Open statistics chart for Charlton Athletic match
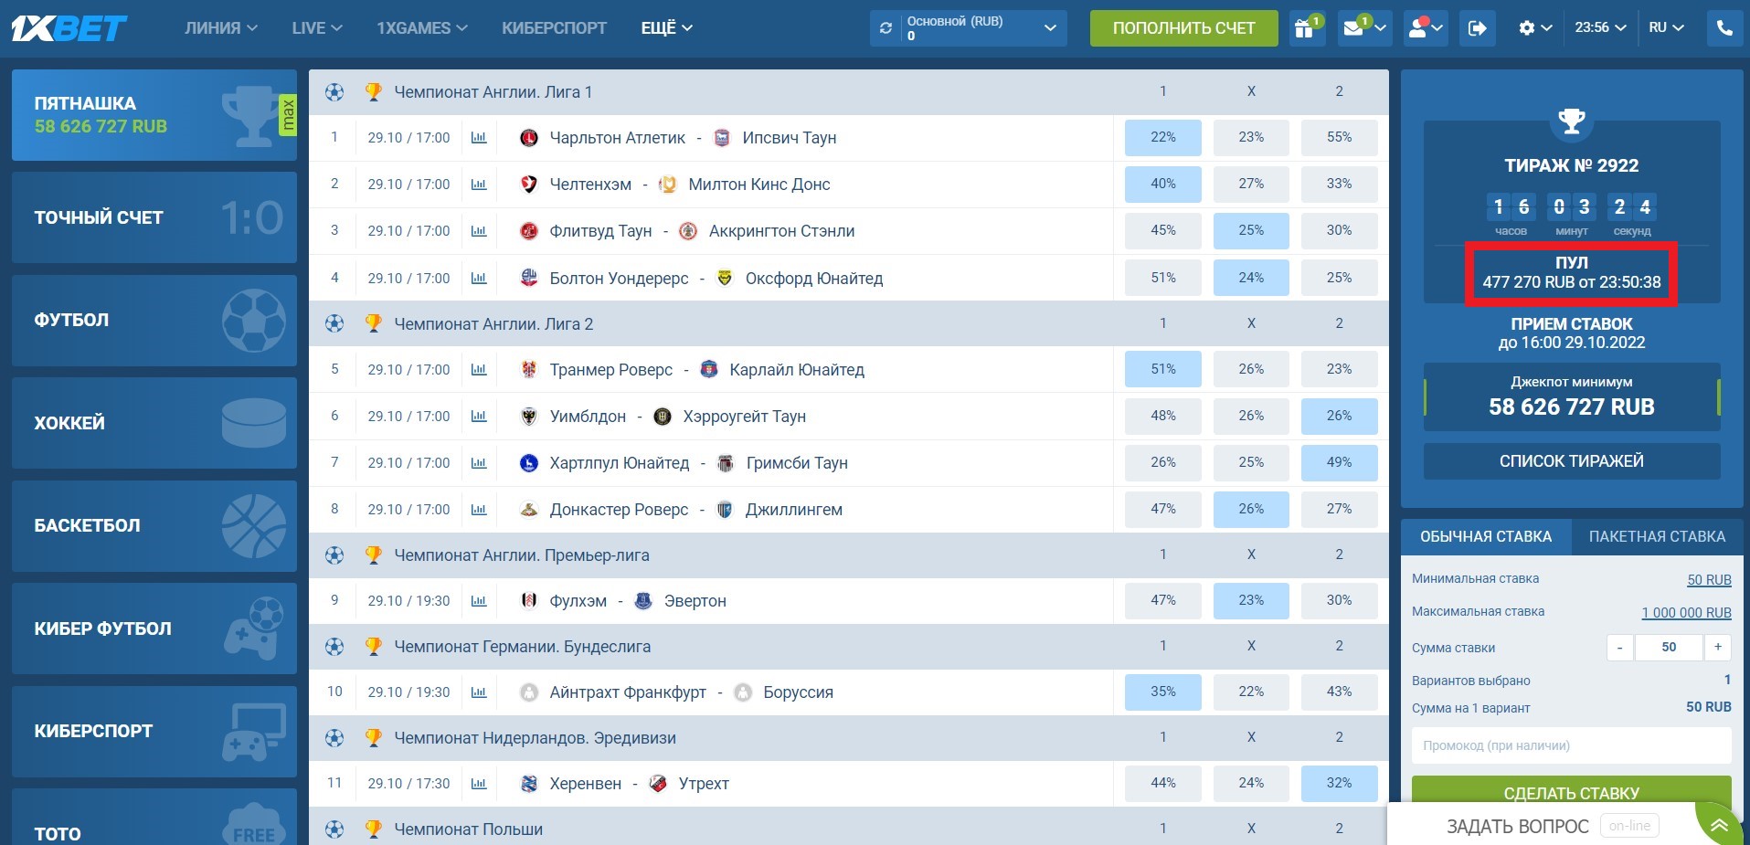Viewport: 1750px width, 845px height. (479, 138)
